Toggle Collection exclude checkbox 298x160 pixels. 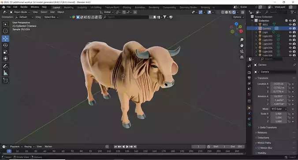(287, 21)
